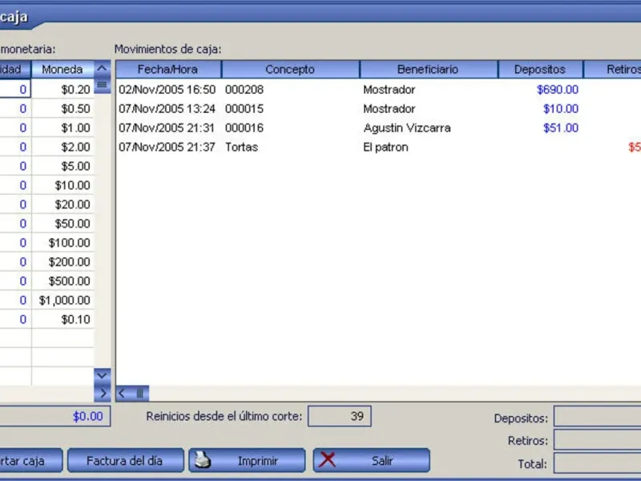The image size is (641, 481).
Task: Click quantity cell for $500.00 denomination
Action: (15, 281)
